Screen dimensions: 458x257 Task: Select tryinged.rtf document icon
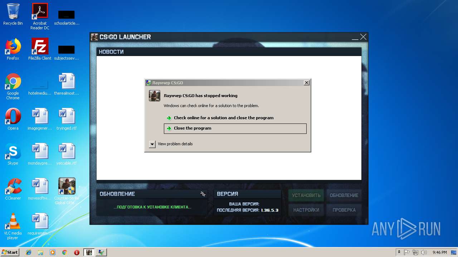click(x=67, y=119)
